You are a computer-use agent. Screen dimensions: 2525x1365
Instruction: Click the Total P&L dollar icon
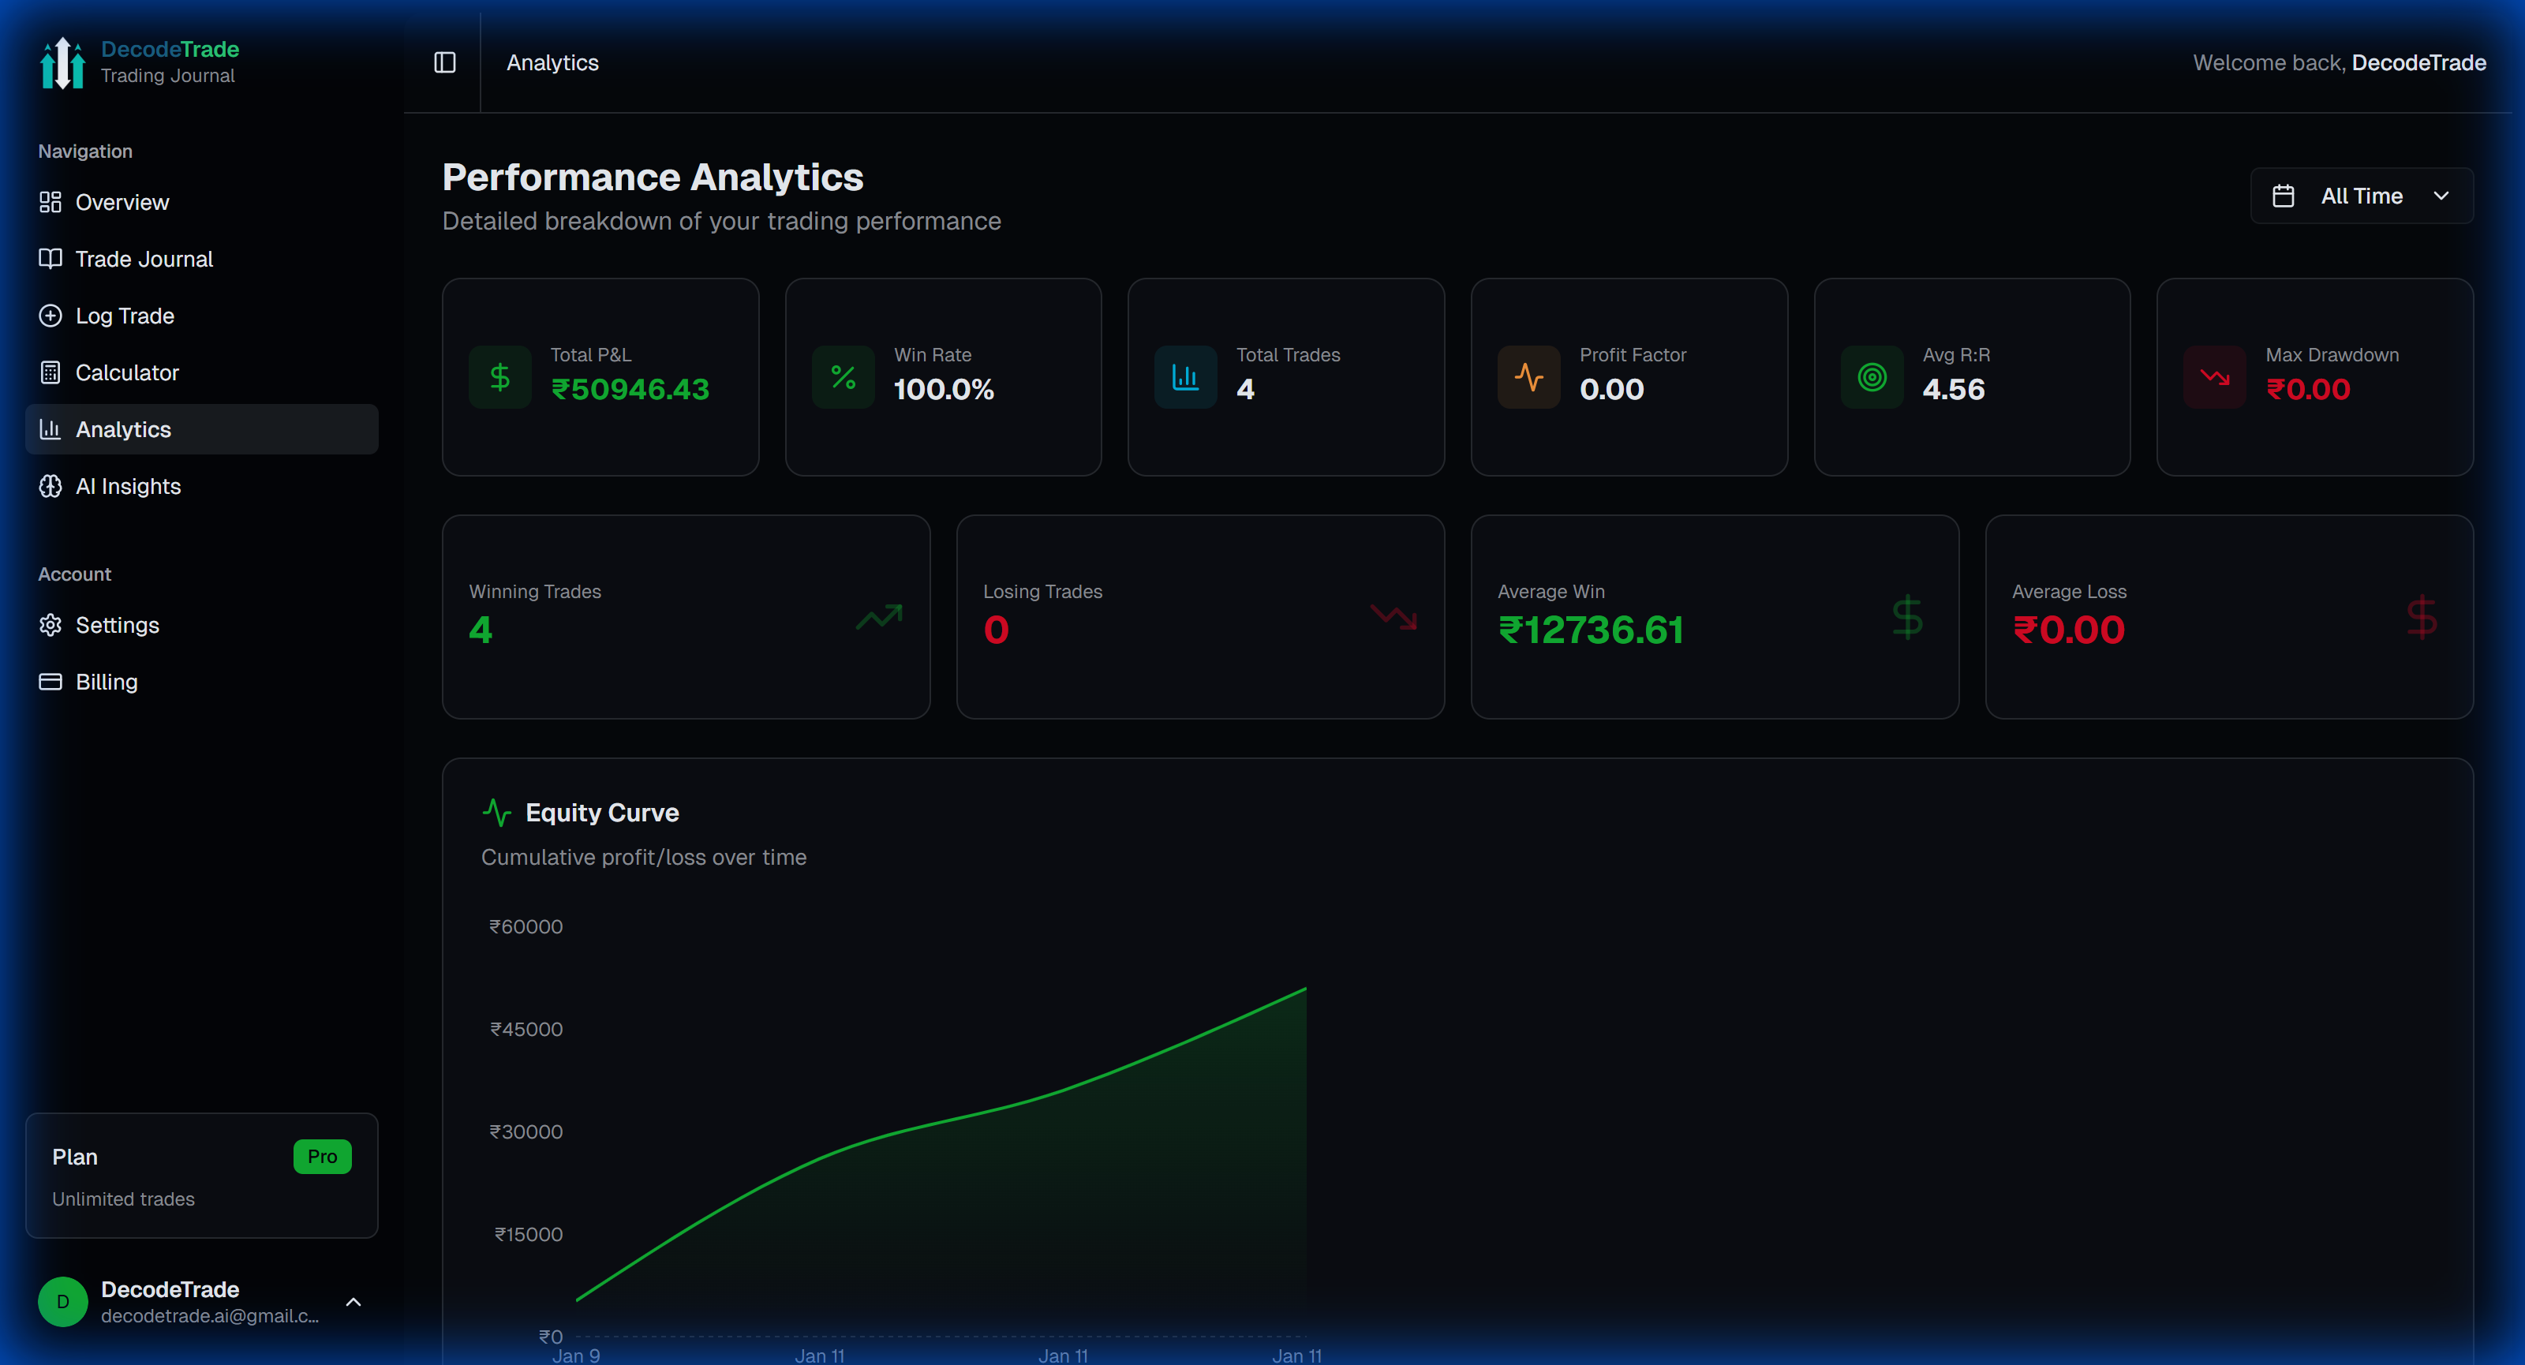coord(500,377)
